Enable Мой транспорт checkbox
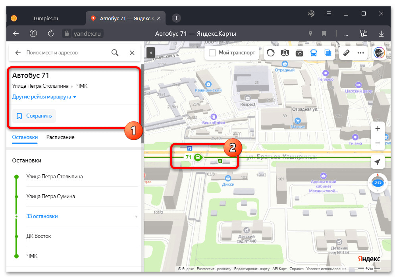The image size is (397, 278). pos(212,53)
